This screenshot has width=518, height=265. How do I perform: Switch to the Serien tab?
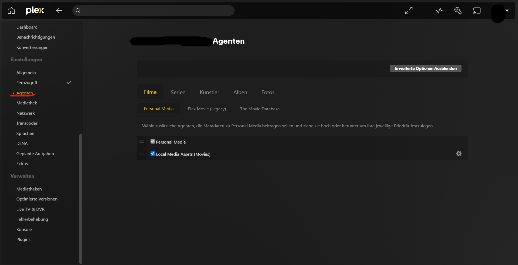pyautogui.click(x=178, y=92)
